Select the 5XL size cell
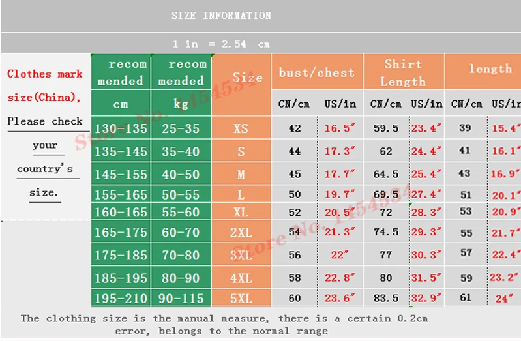This screenshot has width=521, height=341. (241, 298)
